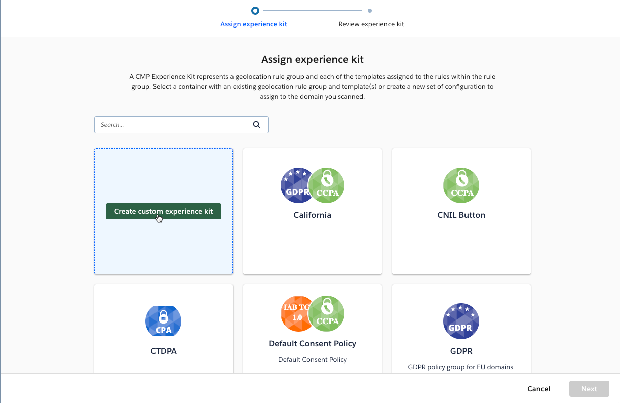This screenshot has height=403, width=620.
Task: Click the 'GDPR policy group for EU domains.' description
Action: coord(461,367)
